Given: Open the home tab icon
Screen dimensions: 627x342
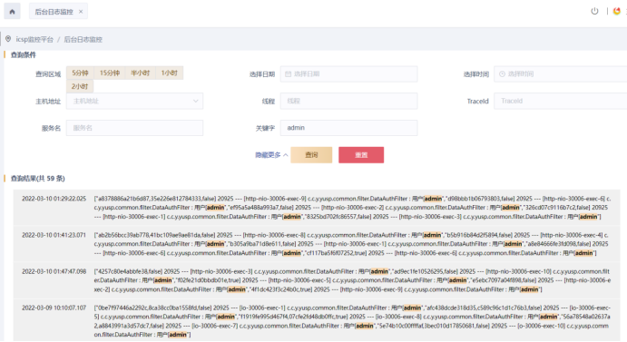Looking at the screenshot, I should [12, 11].
